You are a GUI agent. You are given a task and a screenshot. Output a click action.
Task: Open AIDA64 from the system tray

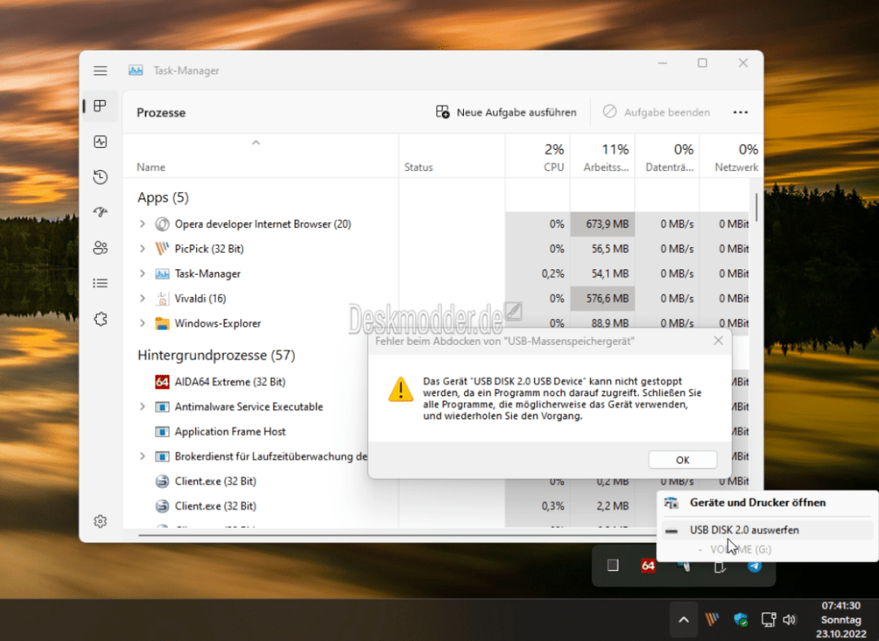click(647, 565)
